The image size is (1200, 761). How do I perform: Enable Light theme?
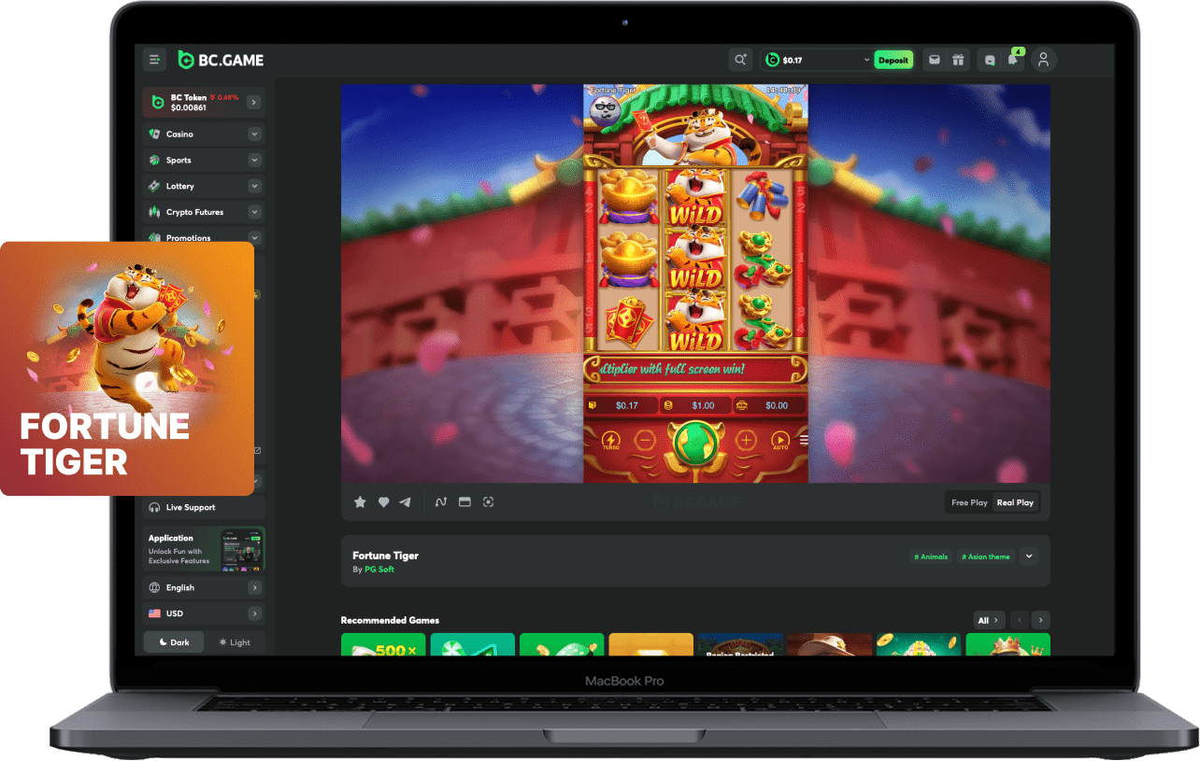[x=235, y=642]
